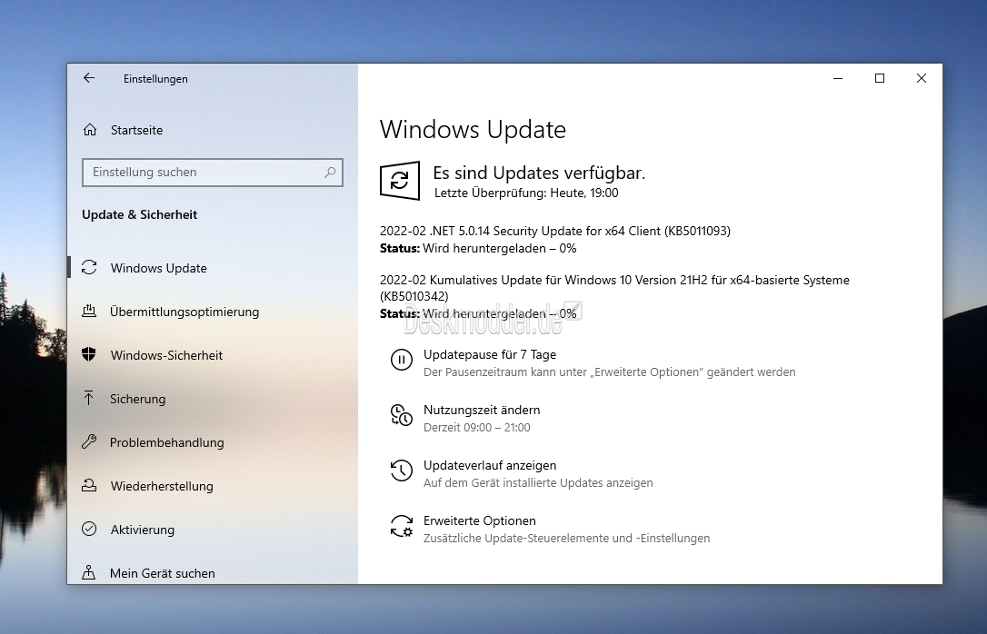
Task: Click 'Derzeit 09:00 – 21:00' text
Action: click(x=476, y=428)
